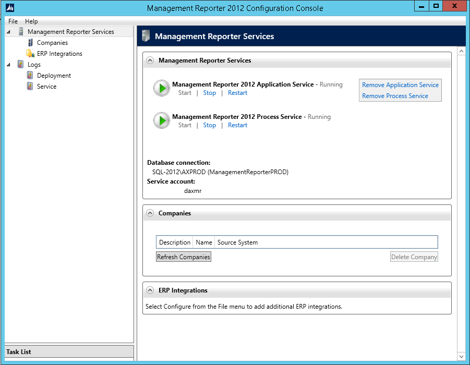Select the Source System column header
Screen dimensions: 470x365
click(x=237, y=242)
